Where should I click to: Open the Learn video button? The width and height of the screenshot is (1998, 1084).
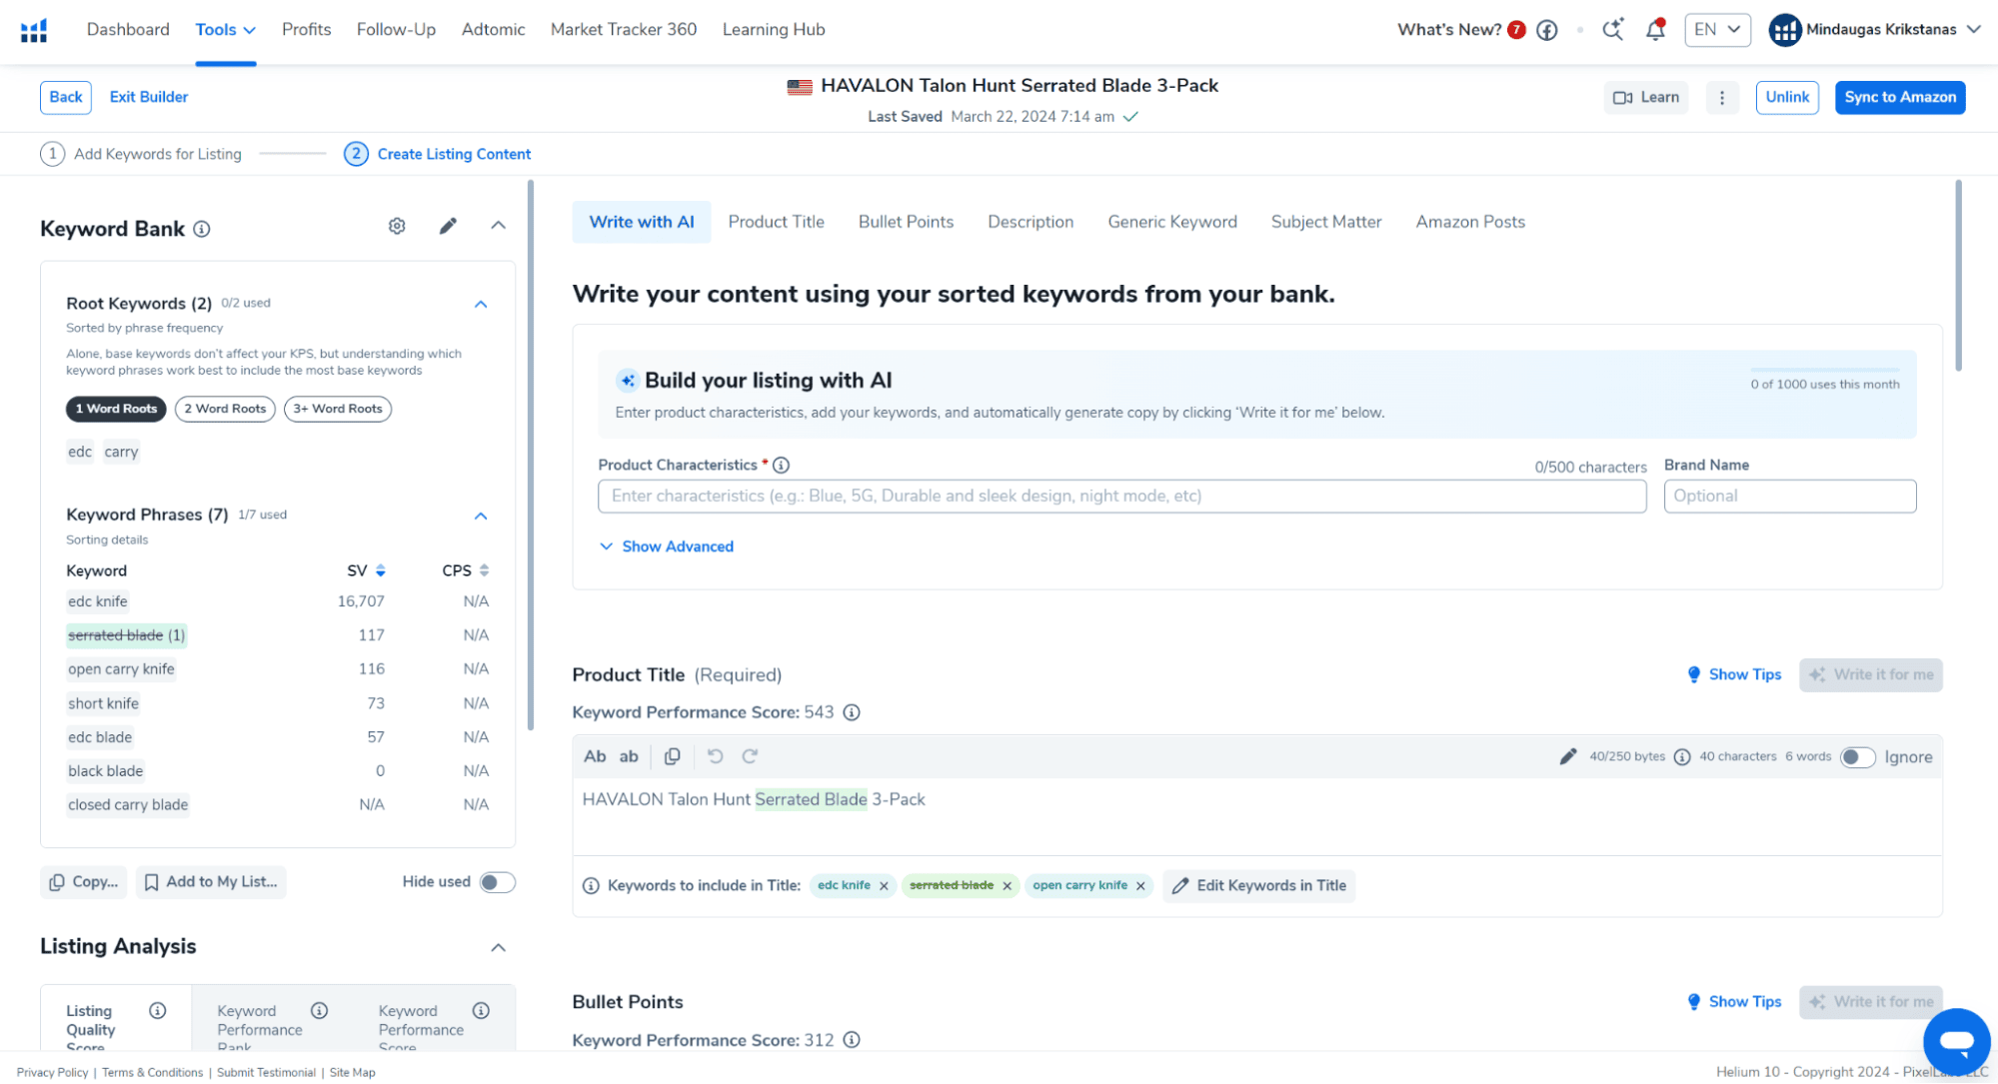(x=1646, y=97)
